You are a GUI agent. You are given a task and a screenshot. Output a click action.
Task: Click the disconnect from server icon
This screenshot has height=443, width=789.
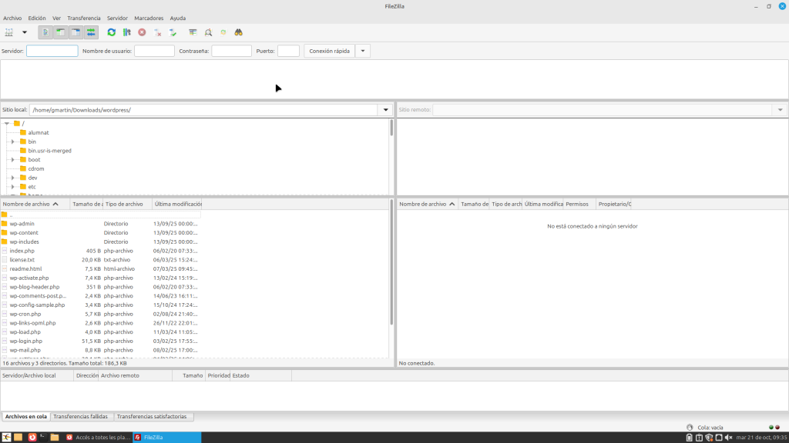point(157,32)
